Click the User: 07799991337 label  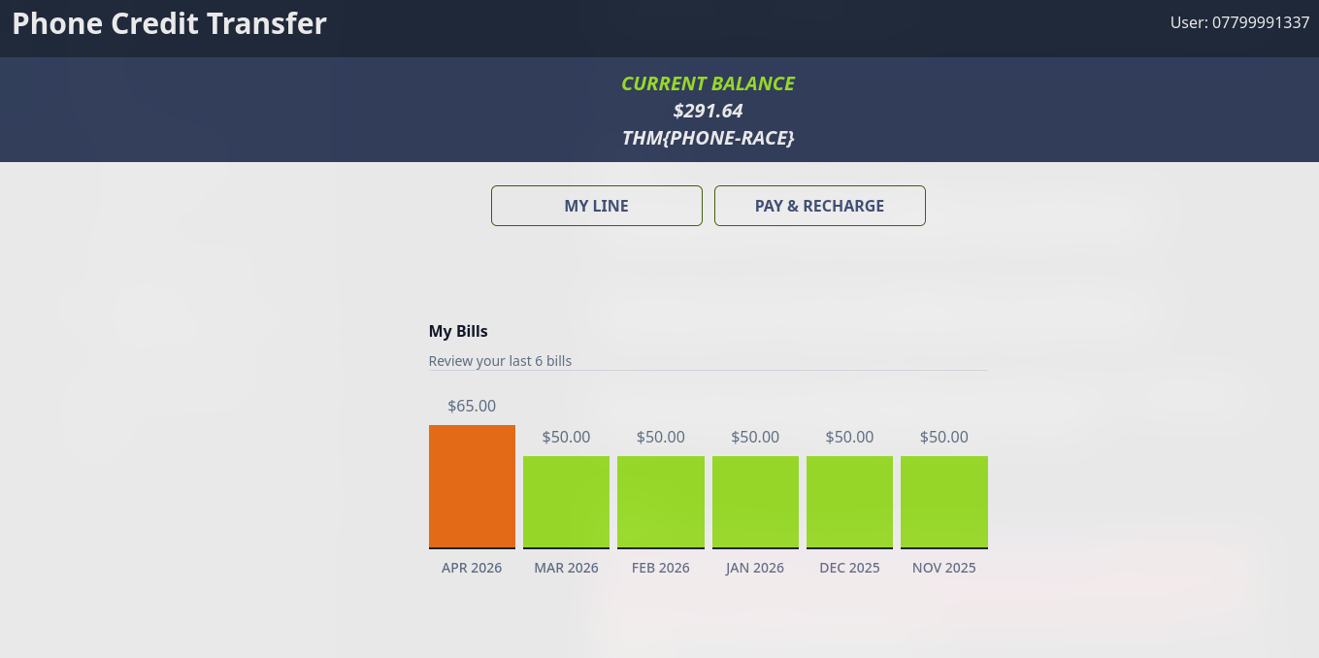(1240, 22)
